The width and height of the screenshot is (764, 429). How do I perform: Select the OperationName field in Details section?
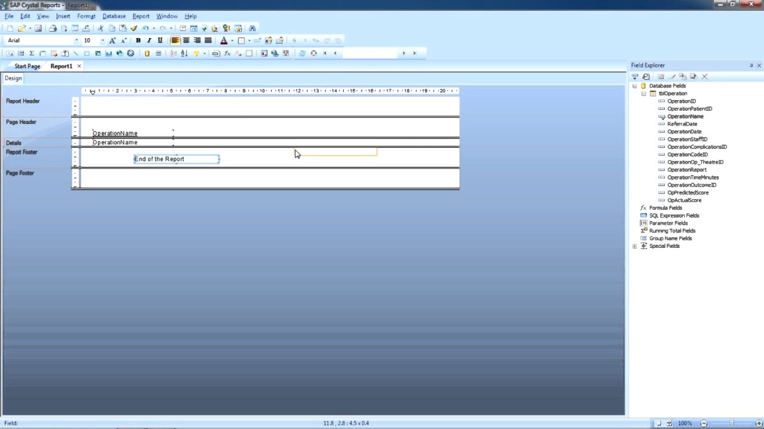click(133, 142)
